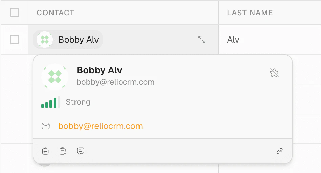The width and height of the screenshot is (321, 173).
Task: Click the CONTACT column header
Action: point(55,13)
